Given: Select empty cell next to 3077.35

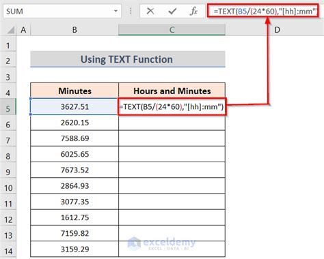Looking at the screenshot, I should [172, 202].
